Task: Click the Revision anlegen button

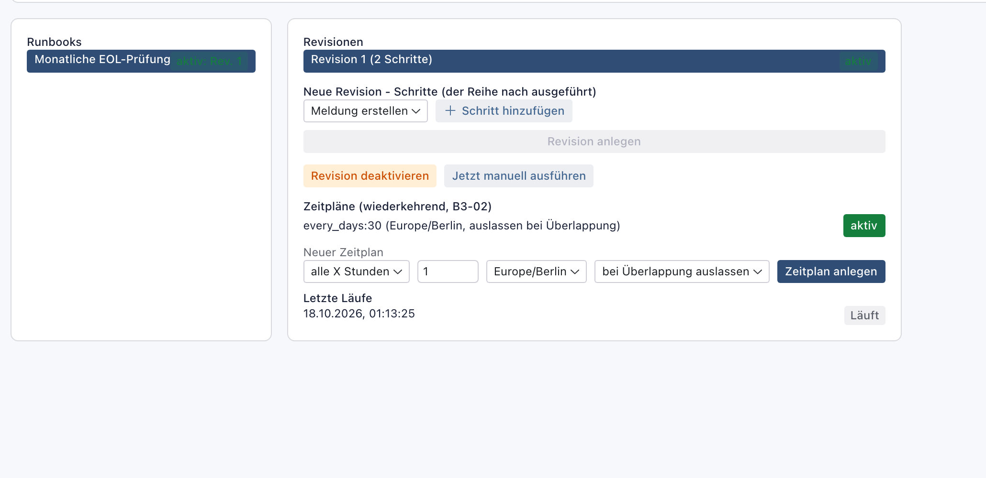Action: [x=594, y=141]
